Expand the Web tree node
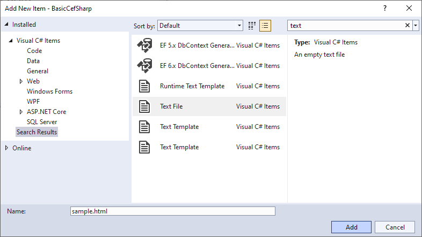 coord(21,81)
